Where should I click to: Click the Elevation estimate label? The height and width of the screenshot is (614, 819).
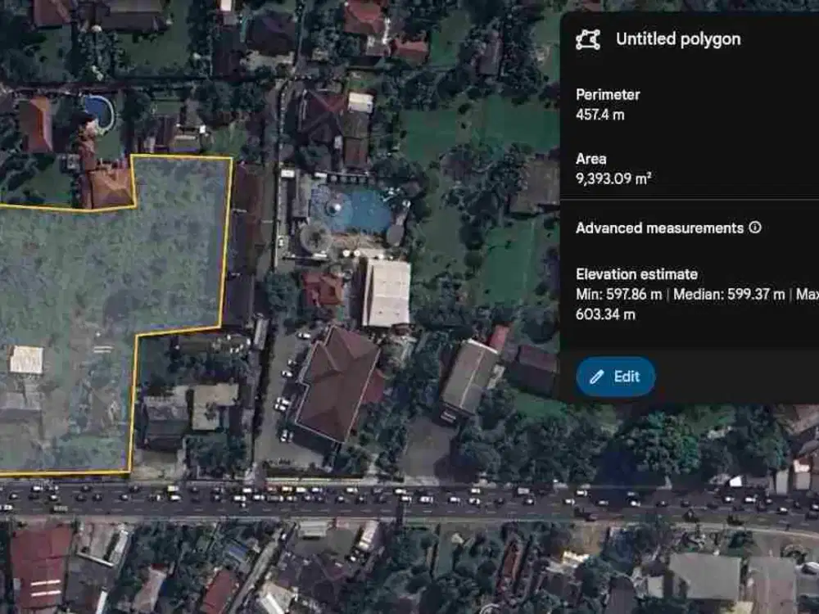click(636, 274)
